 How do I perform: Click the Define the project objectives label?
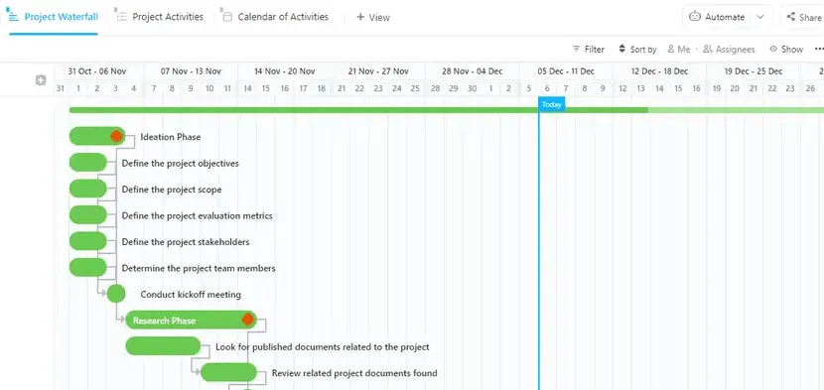[181, 164]
